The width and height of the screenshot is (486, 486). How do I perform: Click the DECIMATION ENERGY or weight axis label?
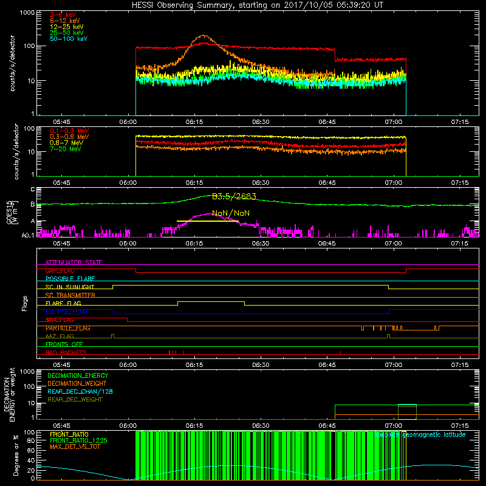tap(9, 394)
